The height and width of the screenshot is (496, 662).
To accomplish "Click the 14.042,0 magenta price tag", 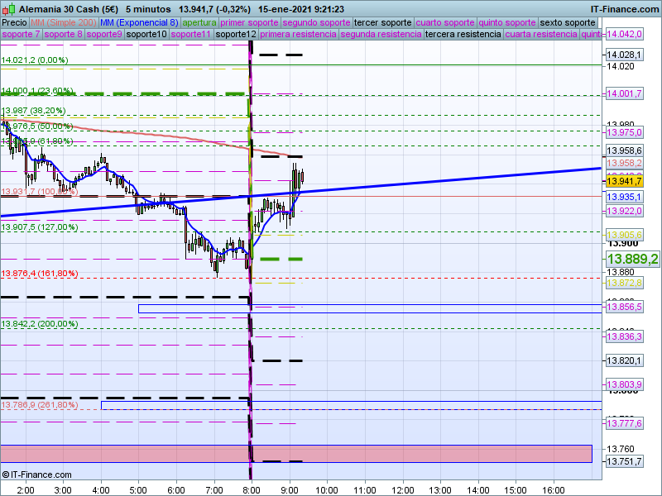I will 624,35.
